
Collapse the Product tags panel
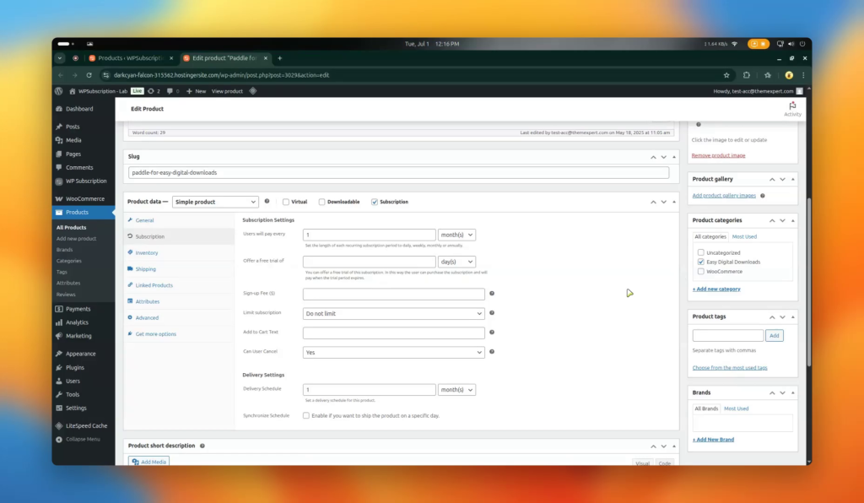[x=793, y=316]
